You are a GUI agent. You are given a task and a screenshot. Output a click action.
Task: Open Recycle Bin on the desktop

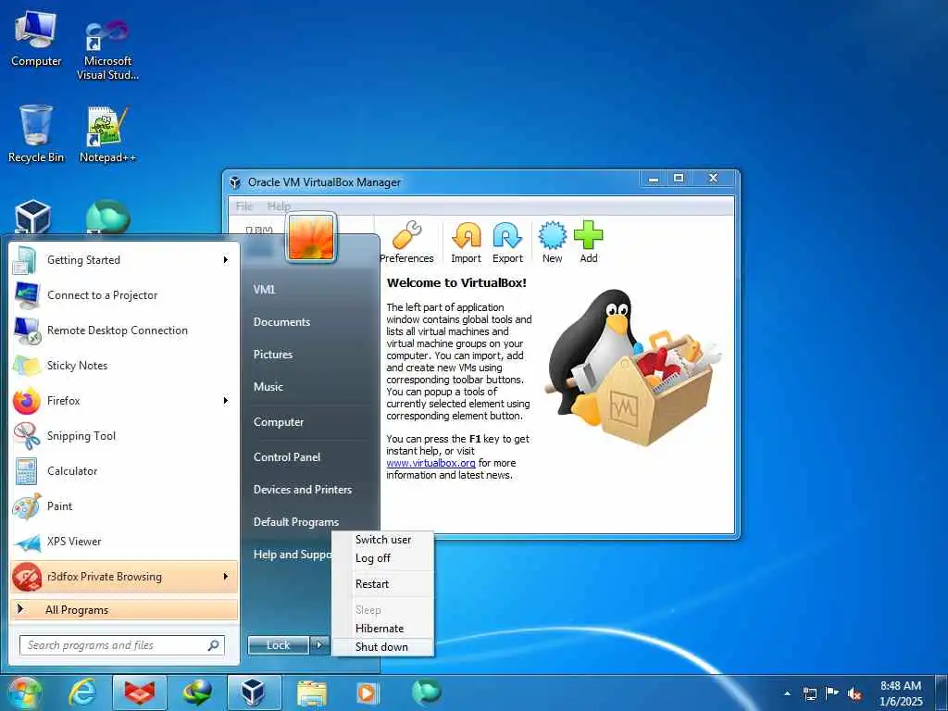[36, 134]
